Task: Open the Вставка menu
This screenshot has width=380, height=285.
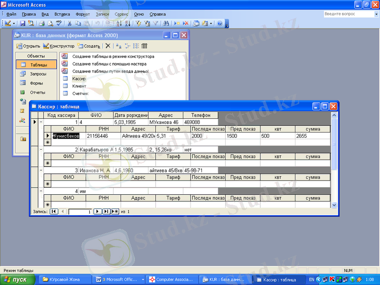Action: 62,14
